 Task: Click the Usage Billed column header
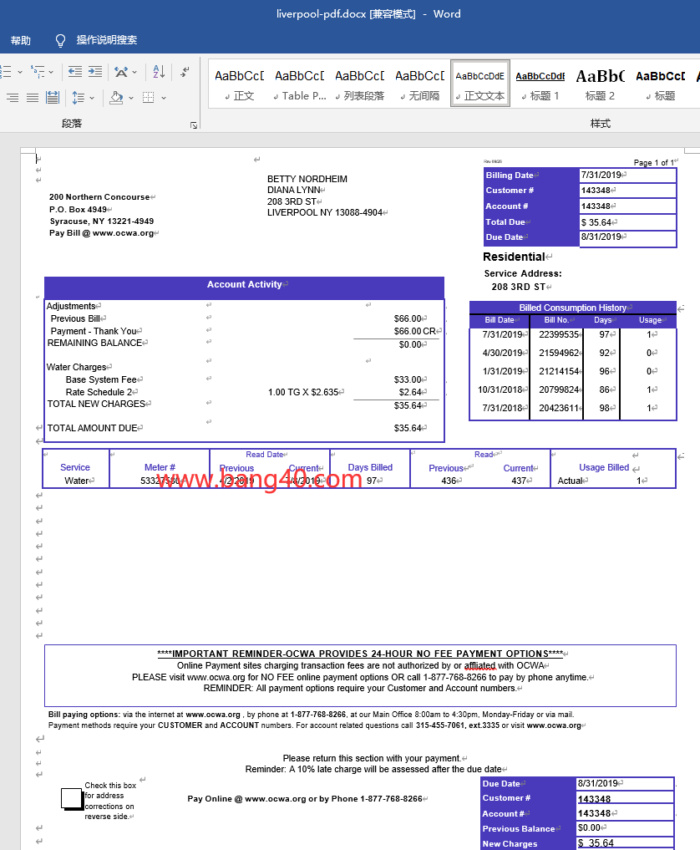pyautogui.click(x=604, y=467)
